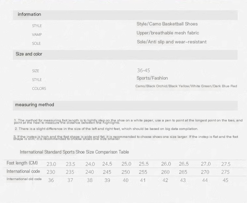The image size is (247, 203).
Task: Click the SOLE label
Action: click(36, 44)
